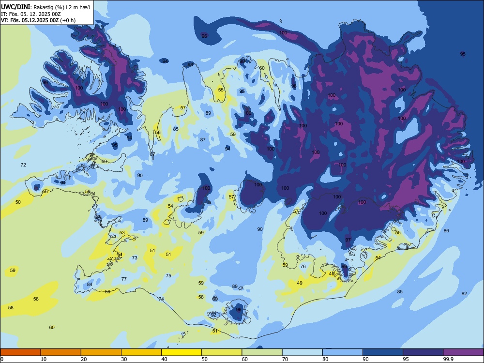Click the '46' humidity value on the map
Viewport: 484px width, 363px height.
332,273
